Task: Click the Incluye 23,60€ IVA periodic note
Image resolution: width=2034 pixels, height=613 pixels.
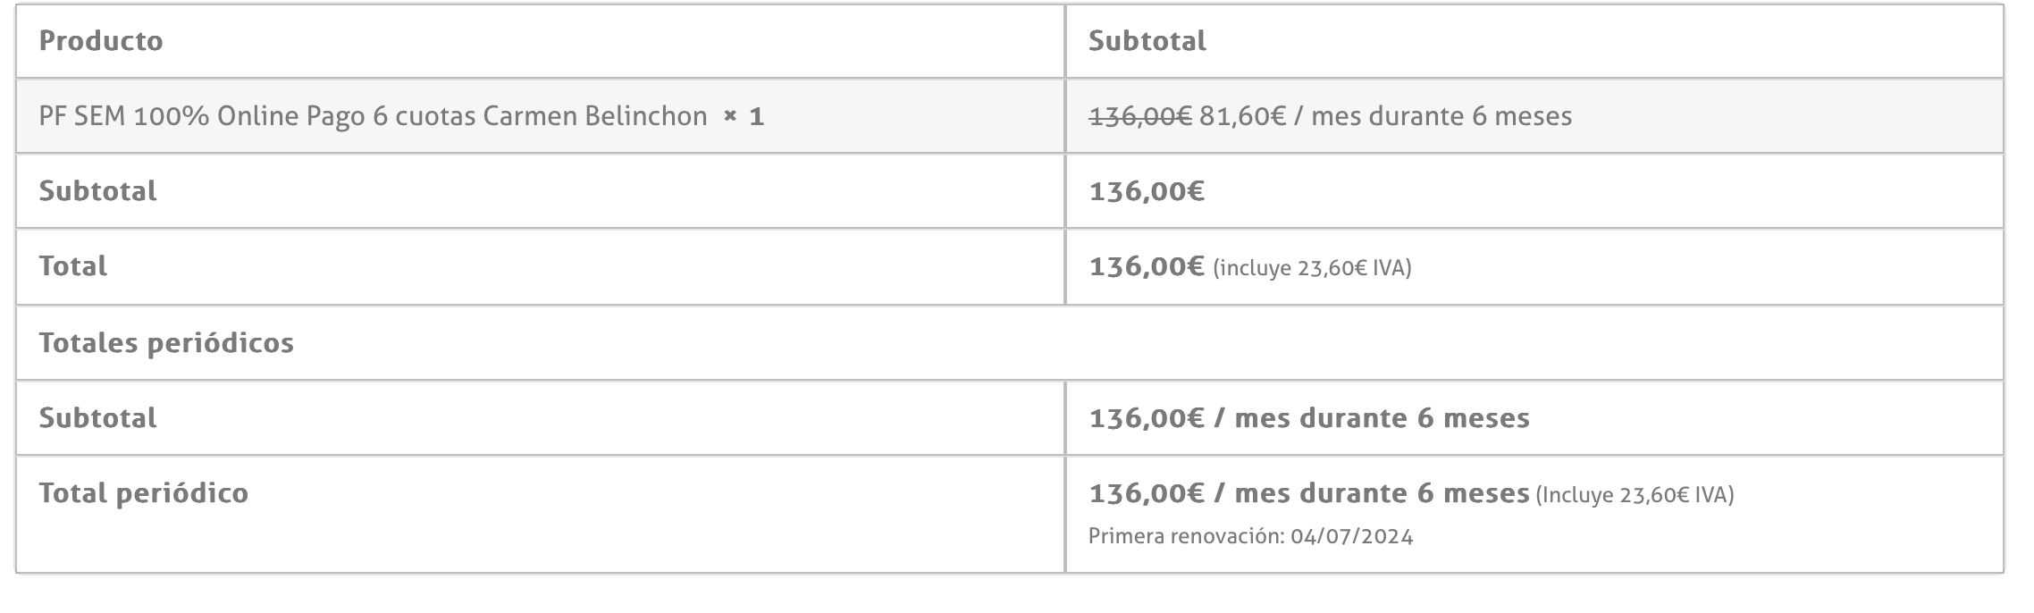Action: 1635,495
